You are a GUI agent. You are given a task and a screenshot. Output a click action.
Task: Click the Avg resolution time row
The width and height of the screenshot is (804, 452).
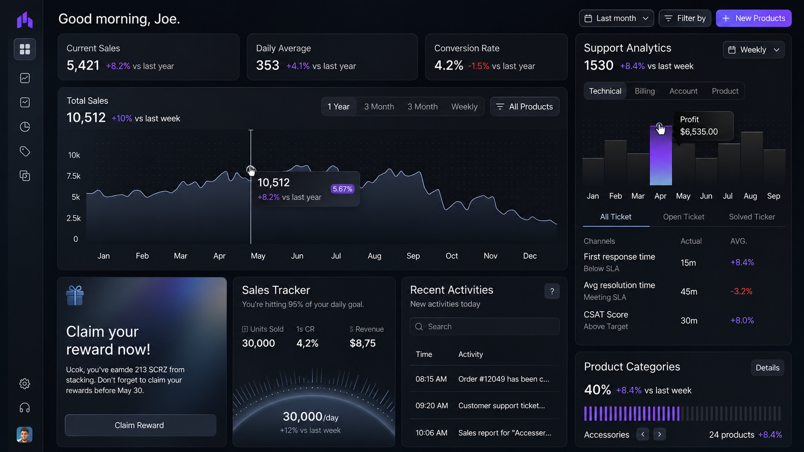click(x=683, y=291)
